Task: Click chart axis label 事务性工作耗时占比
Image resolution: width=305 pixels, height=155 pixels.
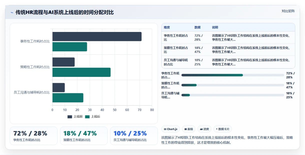Action: click(35, 41)
